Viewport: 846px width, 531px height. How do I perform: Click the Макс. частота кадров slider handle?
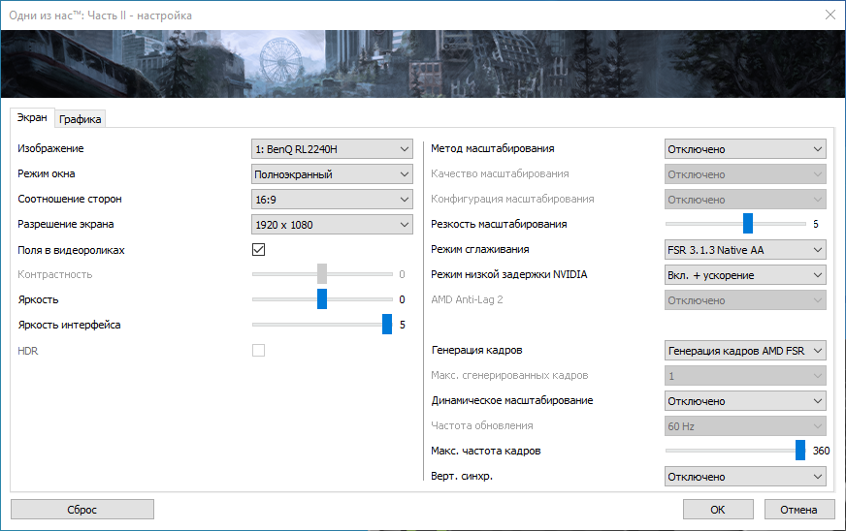(800, 451)
